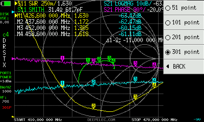Click the Δ1-2 delta frequency readout
Image resolution: width=204 pixels, height=122 pixels.
[x=135, y=40]
